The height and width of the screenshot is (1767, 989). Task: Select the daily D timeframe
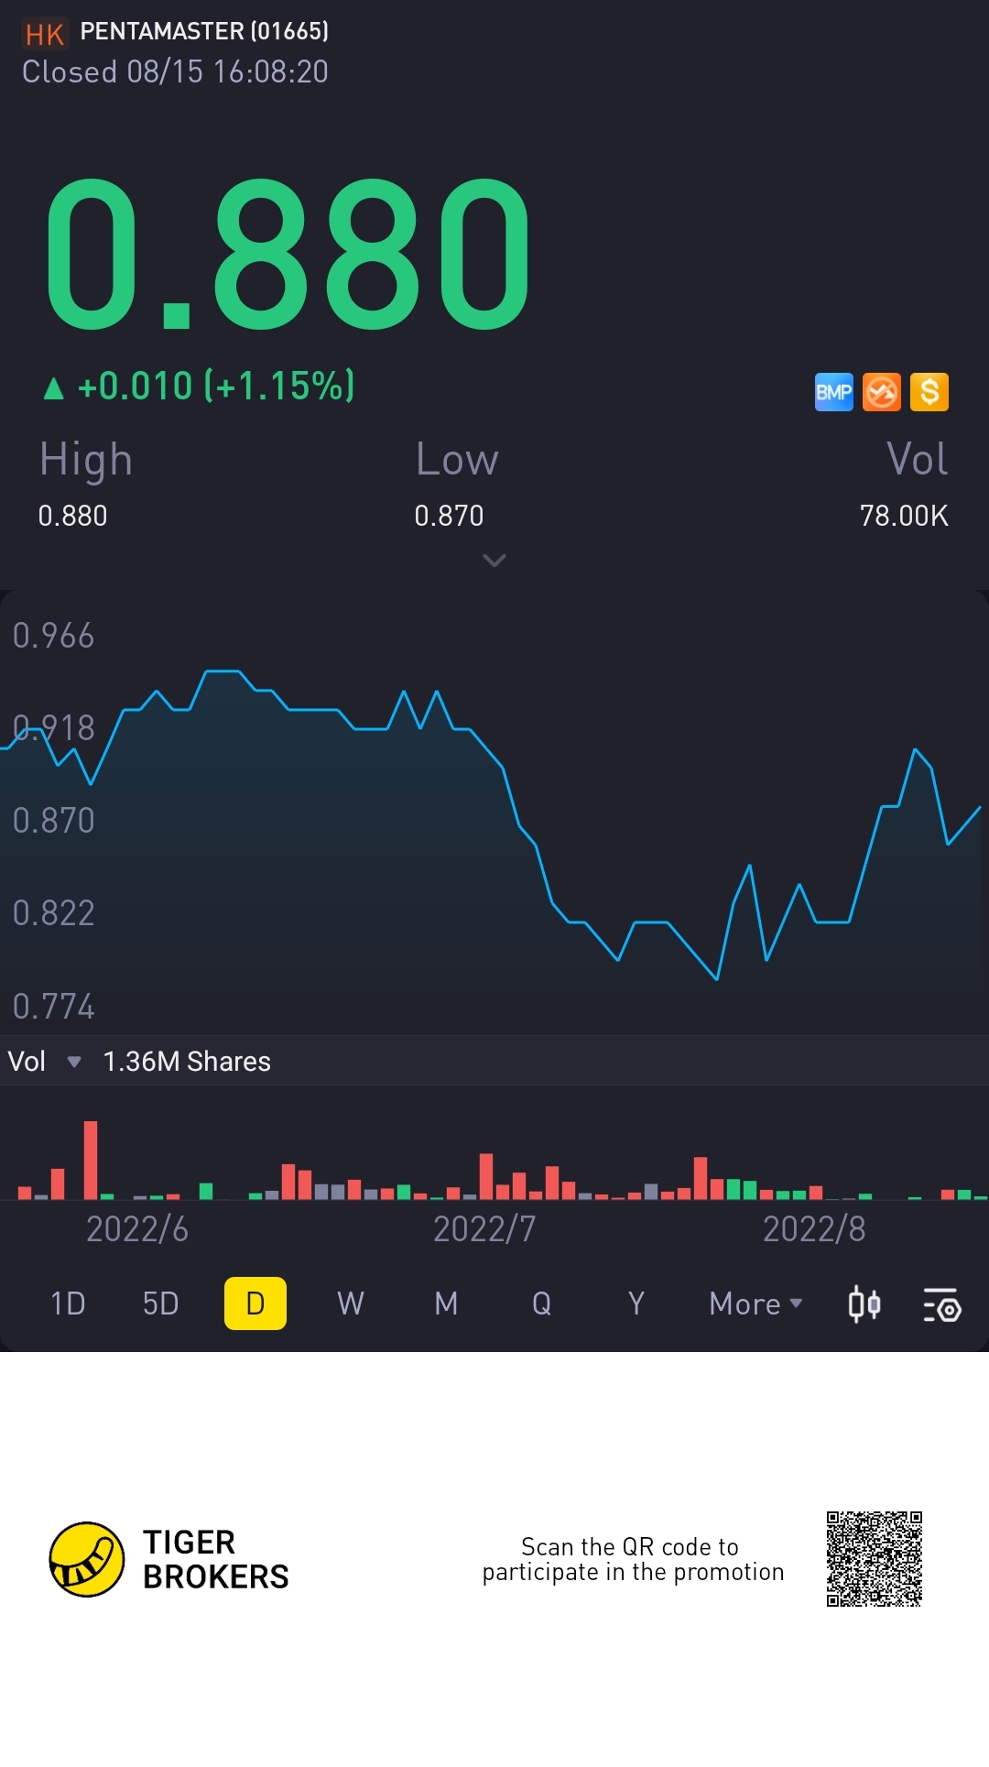tap(255, 1303)
